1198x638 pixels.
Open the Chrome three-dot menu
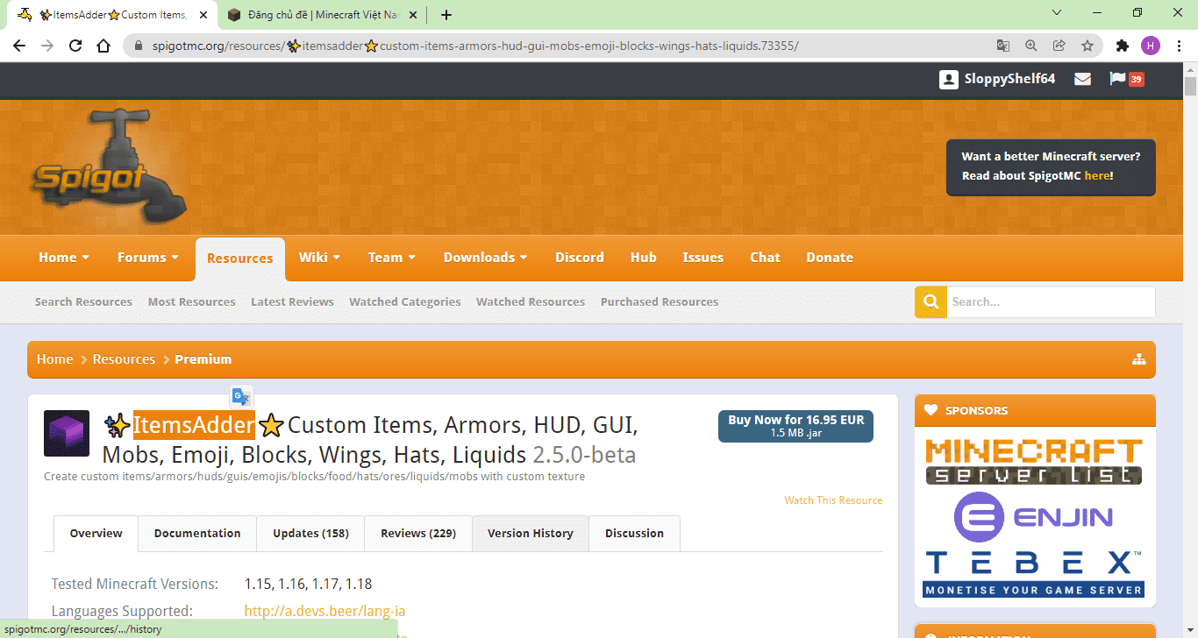click(x=1178, y=46)
